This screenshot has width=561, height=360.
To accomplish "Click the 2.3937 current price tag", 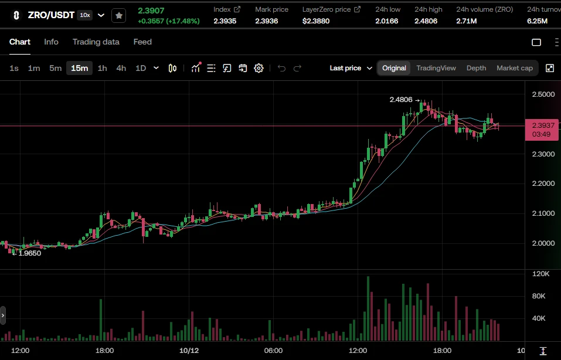I will pyautogui.click(x=542, y=130).
